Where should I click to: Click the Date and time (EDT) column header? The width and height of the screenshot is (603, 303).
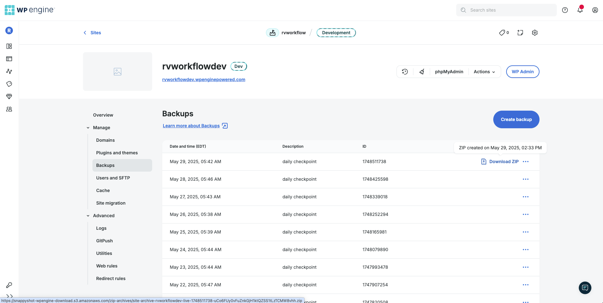pyautogui.click(x=188, y=146)
